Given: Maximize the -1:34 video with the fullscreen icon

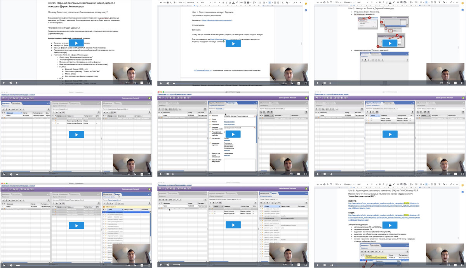Looking at the screenshot, I should point(149,174).
